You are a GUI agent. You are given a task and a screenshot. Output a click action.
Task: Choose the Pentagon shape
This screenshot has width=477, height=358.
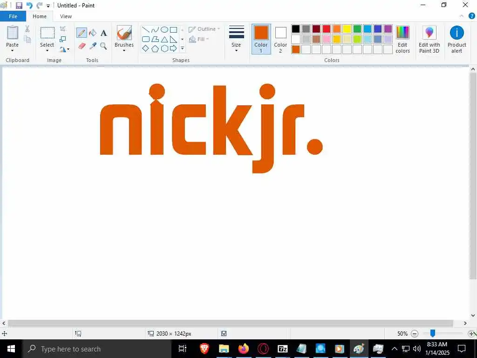(155, 48)
